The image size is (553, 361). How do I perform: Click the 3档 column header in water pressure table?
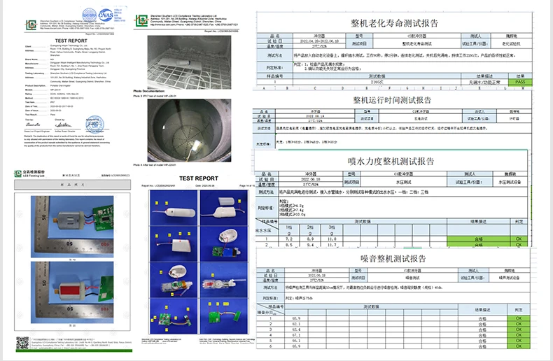tap(332, 227)
